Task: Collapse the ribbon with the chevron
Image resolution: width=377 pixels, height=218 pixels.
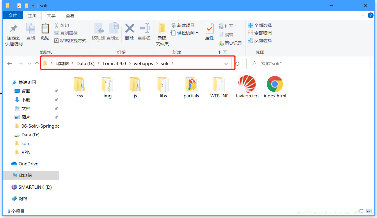Action: [x=363, y=15]
